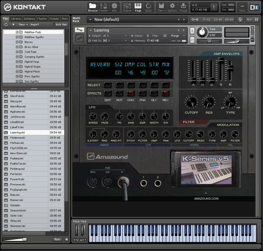Open the multi preset dropdown arrow
Image resolution: width=263 pixels, height=251 pixels.
point(90,19)
